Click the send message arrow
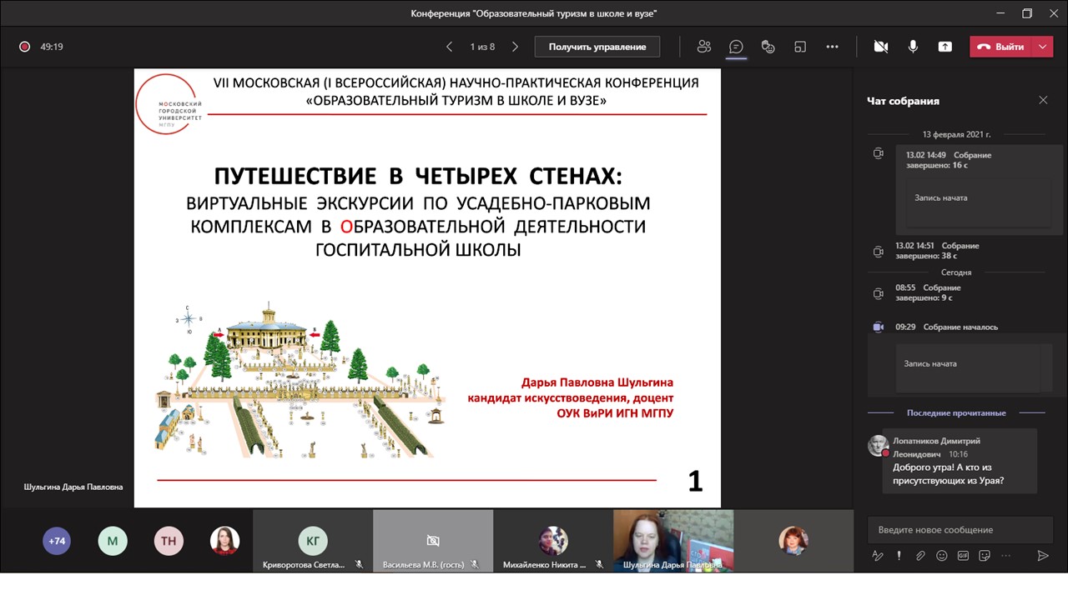 [x=1045, y=556]
